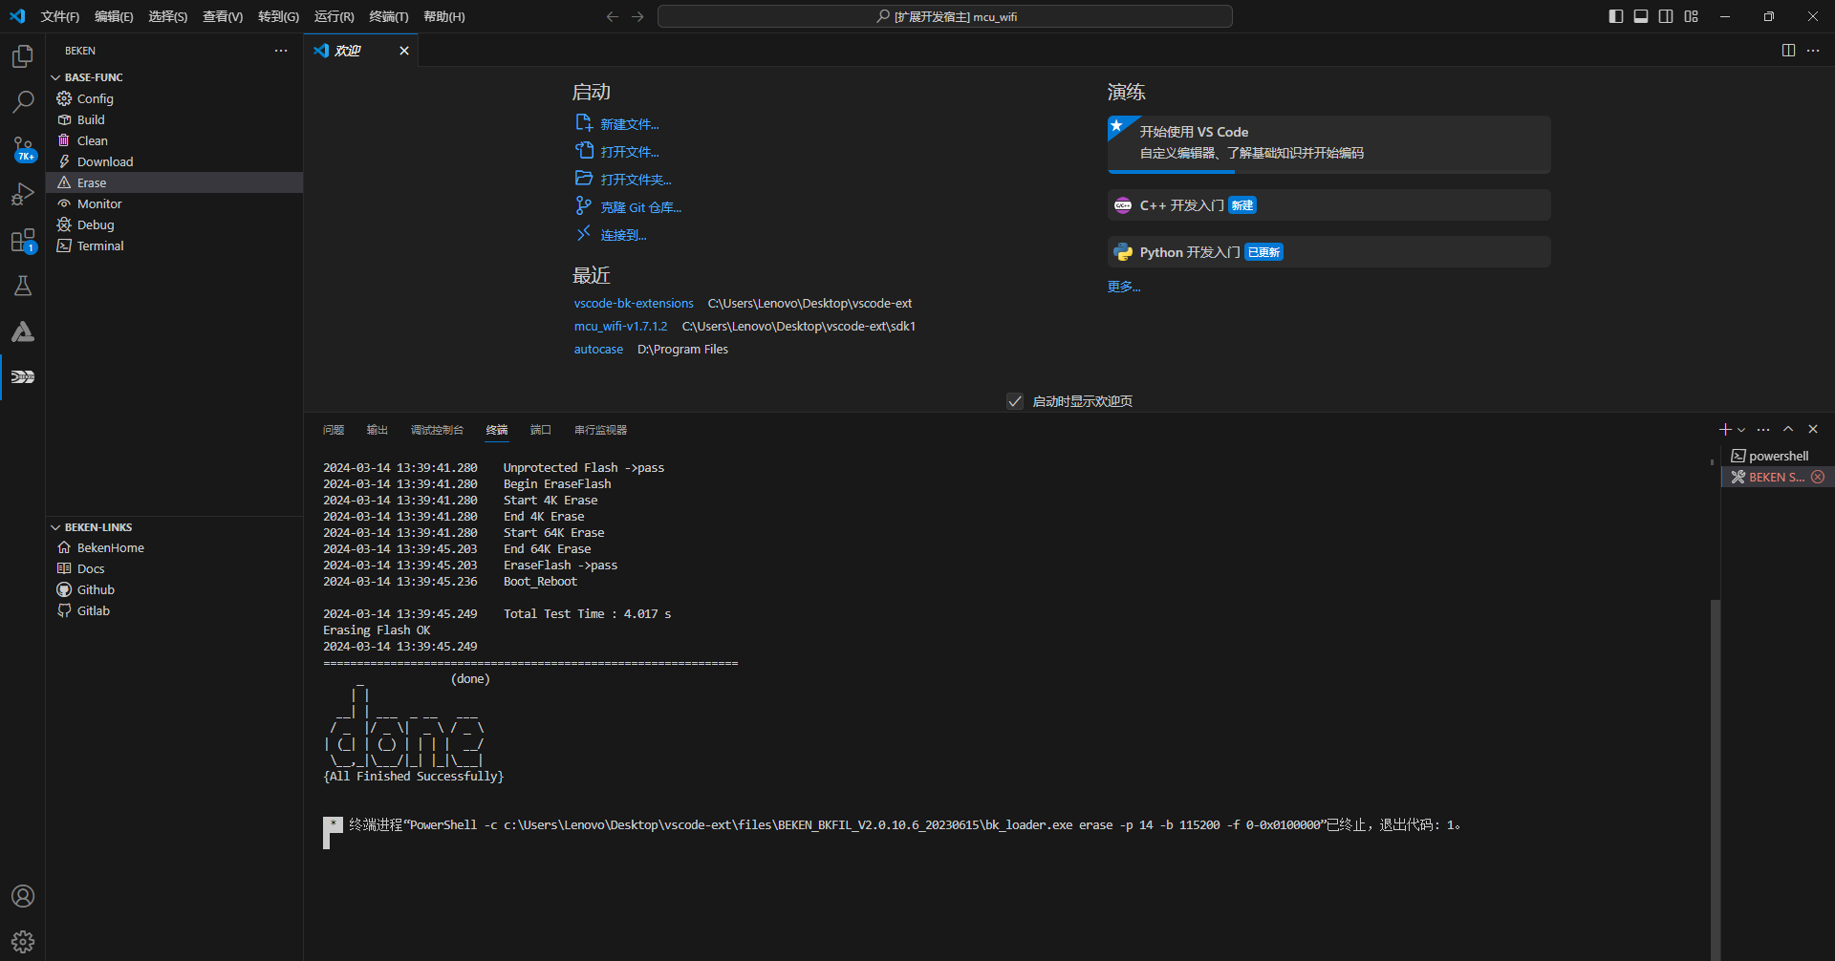Open recent project vscode-bk-extensions
Image resolution: width=1835 pixels, height=961 pixels.
pos(634,303)
